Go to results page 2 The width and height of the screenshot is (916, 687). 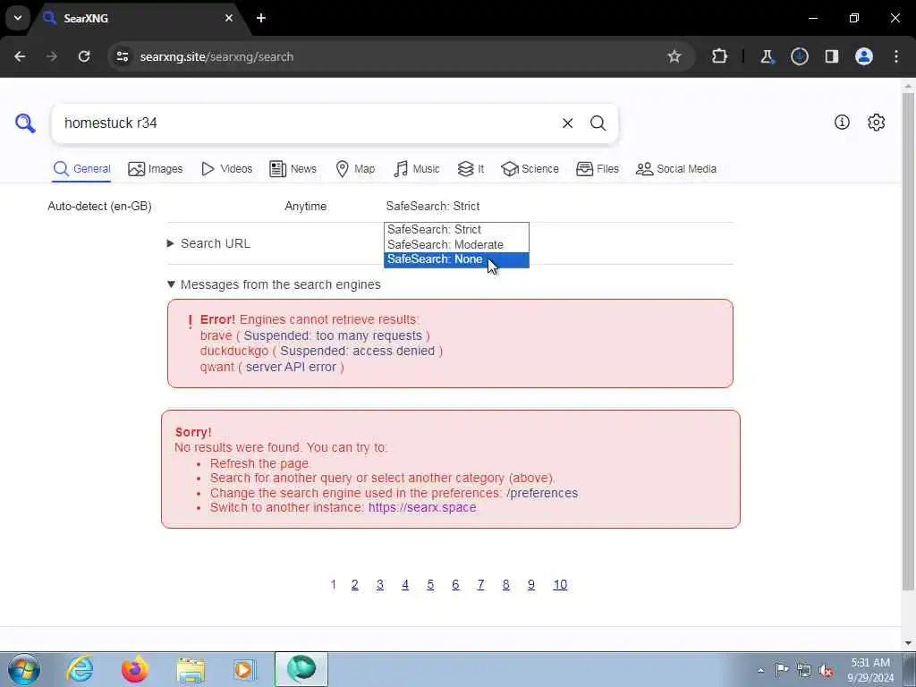pos(354,585)
